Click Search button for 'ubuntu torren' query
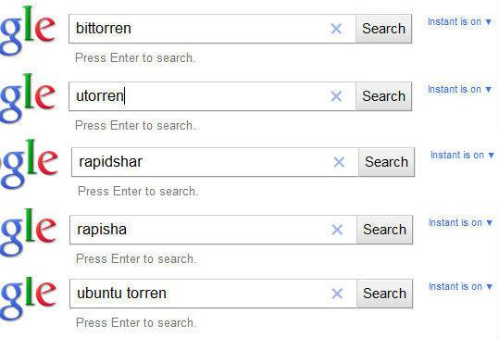The image size is (499, 338). (384, 294)
